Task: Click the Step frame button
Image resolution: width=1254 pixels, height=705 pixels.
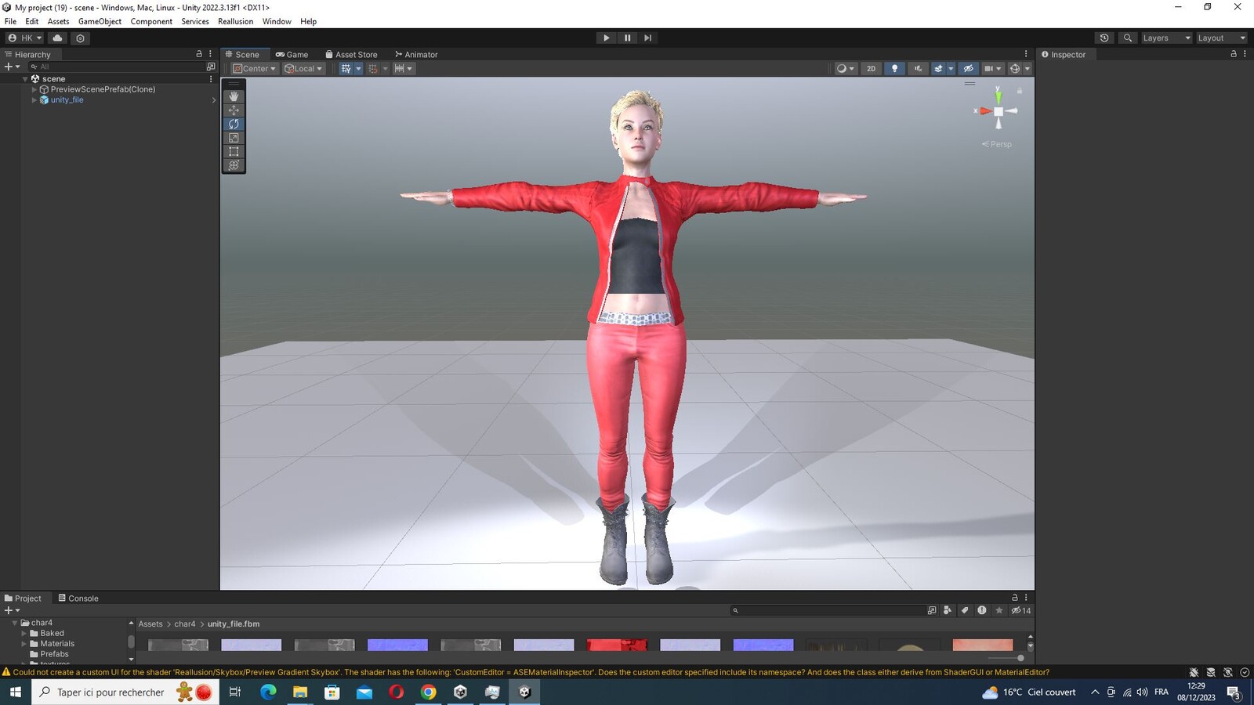Action: click(x=647, y=38)
